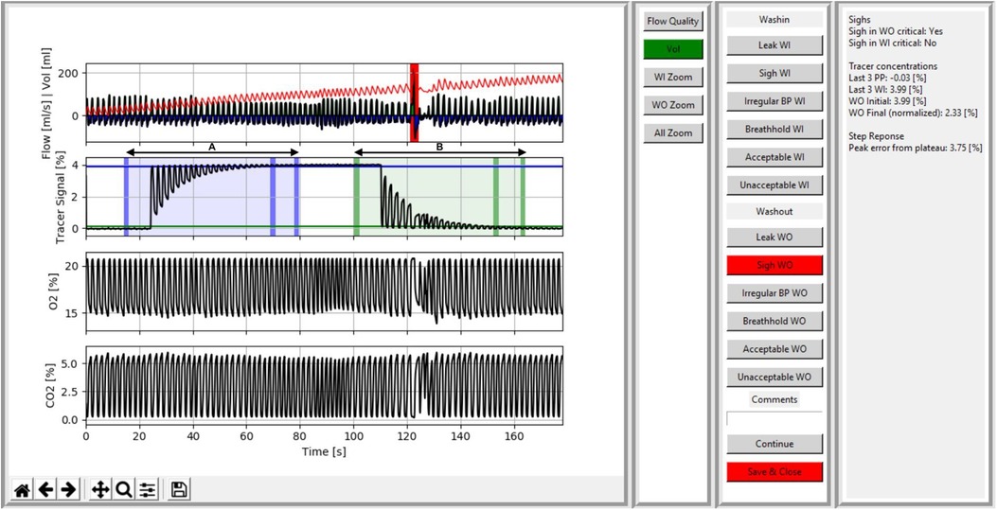Flag Sigh WI for washin
The height and width of the screenshot is (510, 997).
click(x=774, y=73)
